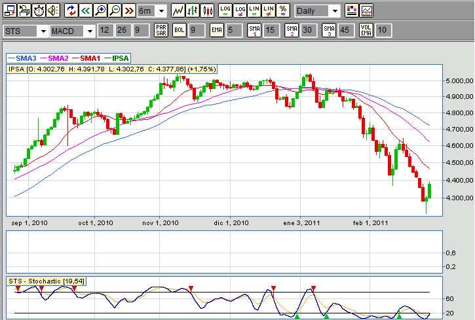Click the 'nov 1, 2010' date label
Screen dimensions: 475x320
point(161,223)
